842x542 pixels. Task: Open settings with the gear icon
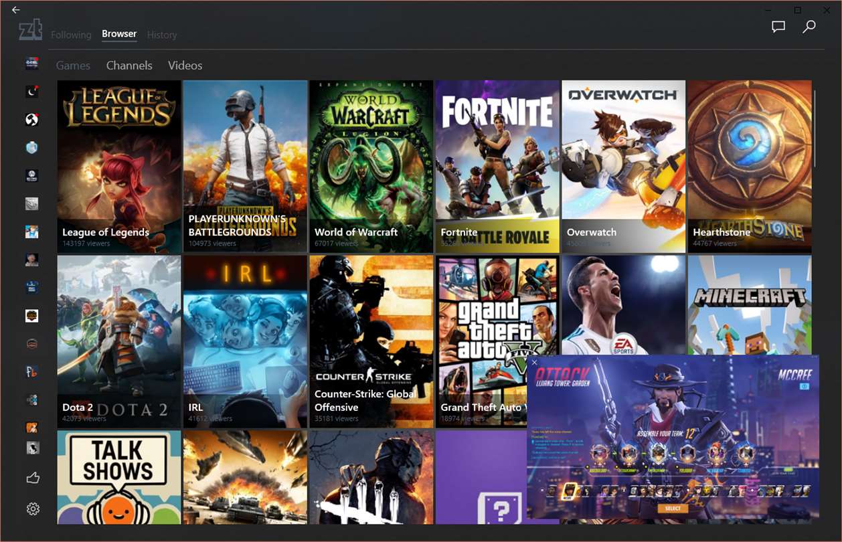tap(33, 509)
